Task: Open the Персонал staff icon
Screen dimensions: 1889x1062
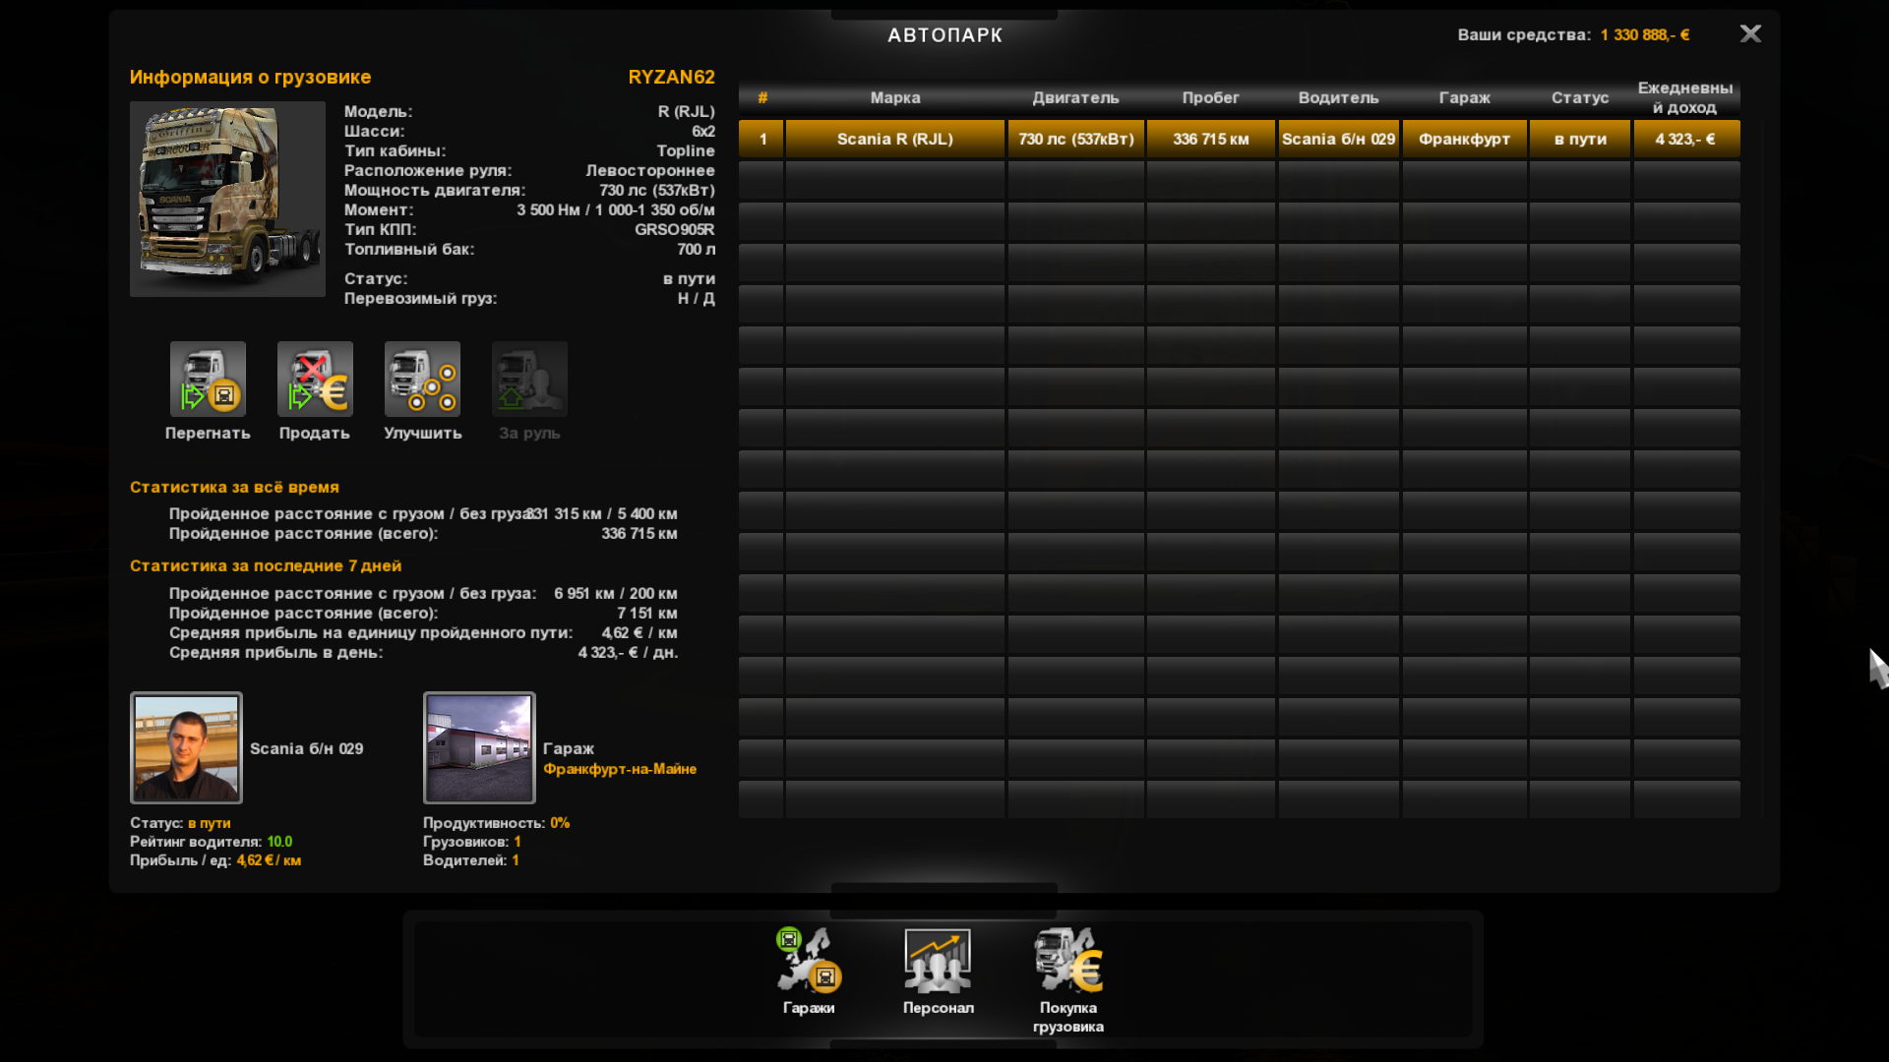Action: [x=938, y=960]
